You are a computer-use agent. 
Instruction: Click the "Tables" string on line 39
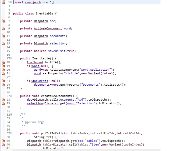tap(91, 141)
